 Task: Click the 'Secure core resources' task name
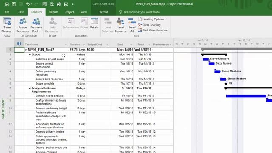(x=49, y=79)
